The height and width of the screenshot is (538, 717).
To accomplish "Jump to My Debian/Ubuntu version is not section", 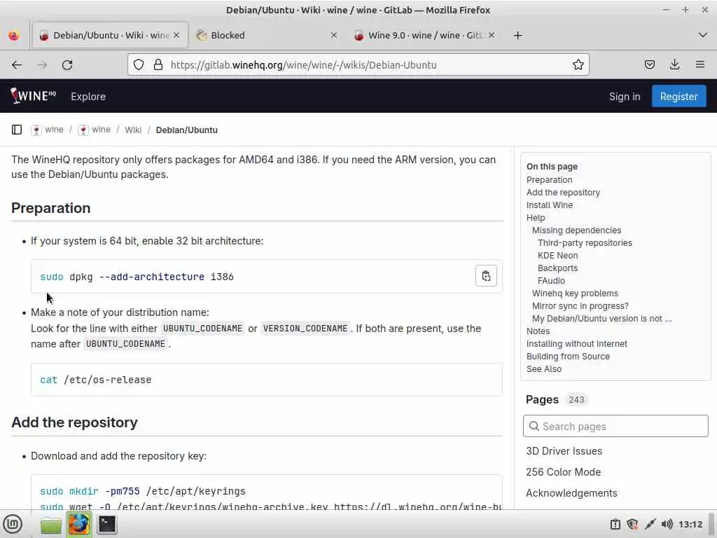I will 601,319.
